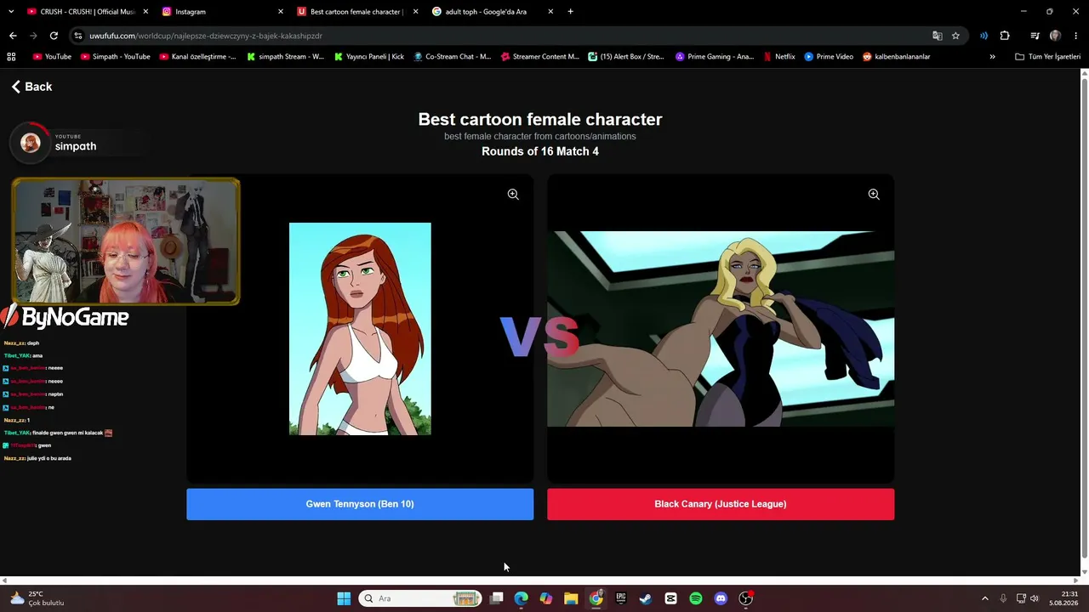Open the Extensions puzzle menu
The image size is (1089, 612).
tap(1005, 36)
